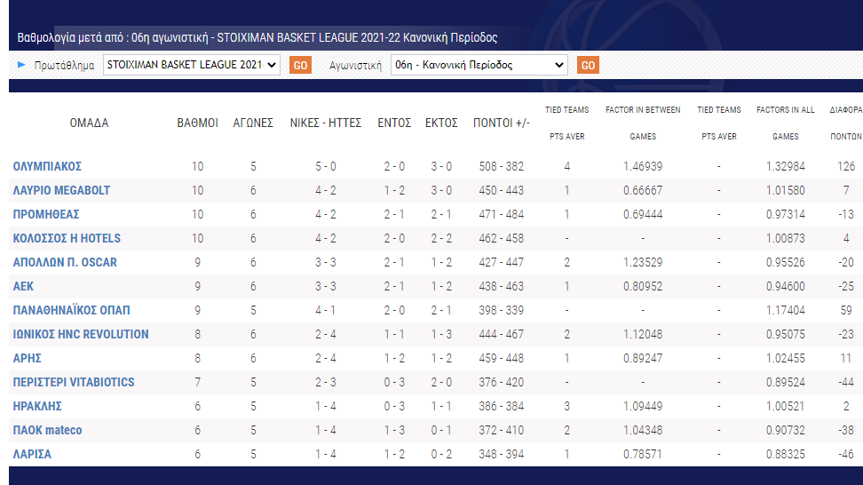Viewport: 863px width, 485px height.
Task: Click points value 471 - 484
Action: pos(502,214)
